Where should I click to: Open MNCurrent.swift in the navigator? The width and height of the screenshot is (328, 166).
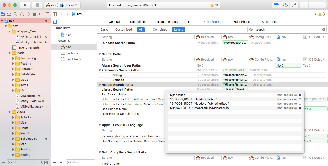pyautogui.click(x=32, y=96)
